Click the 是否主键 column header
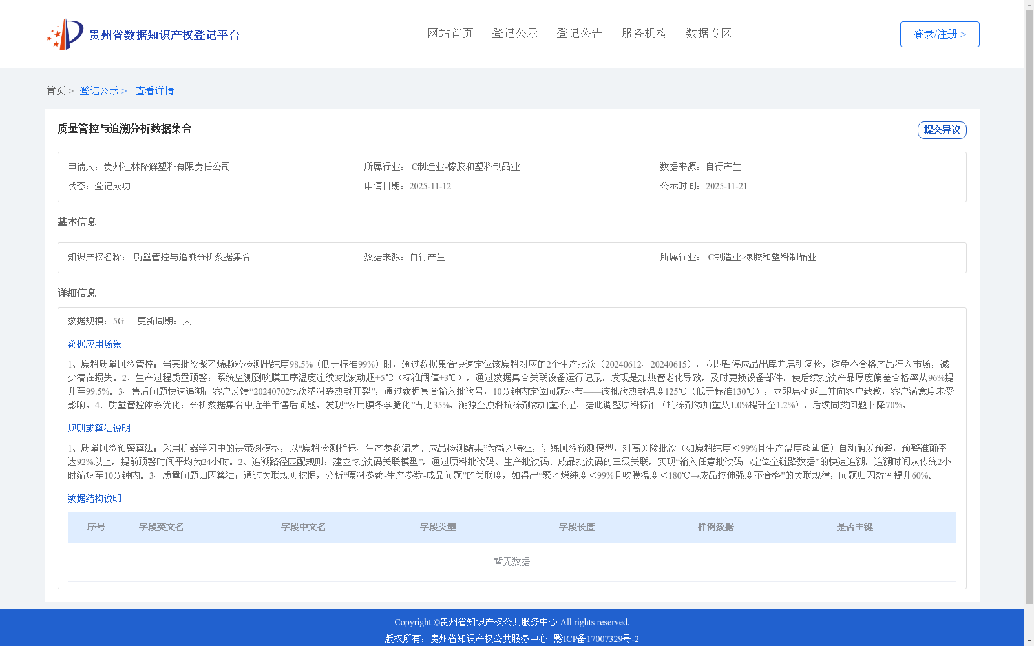The image size is (1034, 646). [854, 527]
